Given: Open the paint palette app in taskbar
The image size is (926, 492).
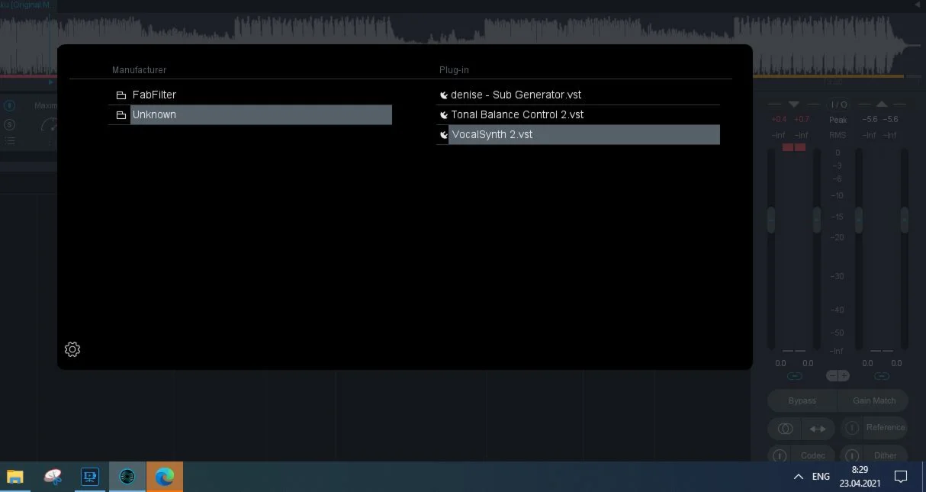Looking at the screenshot, I should (53, 477).
